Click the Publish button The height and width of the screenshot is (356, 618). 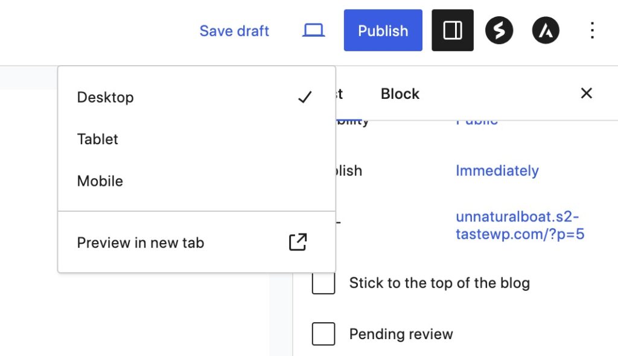pyautogui.click(x=383, y=31)
